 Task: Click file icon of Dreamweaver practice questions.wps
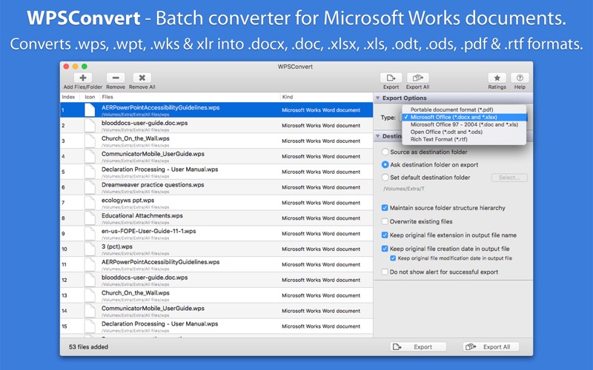click(90, 187)
